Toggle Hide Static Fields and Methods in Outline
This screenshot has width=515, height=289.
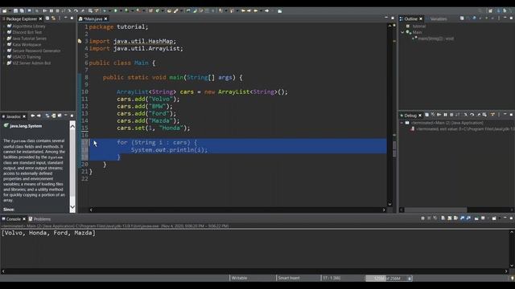tap(480, 18)
